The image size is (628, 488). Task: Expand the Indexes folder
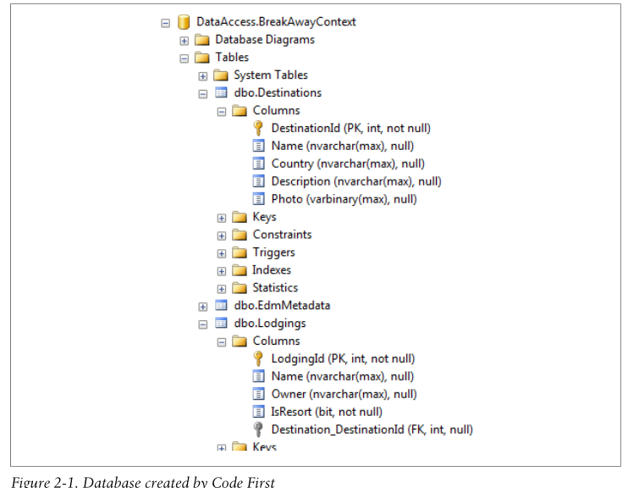(x=222, y=271)
